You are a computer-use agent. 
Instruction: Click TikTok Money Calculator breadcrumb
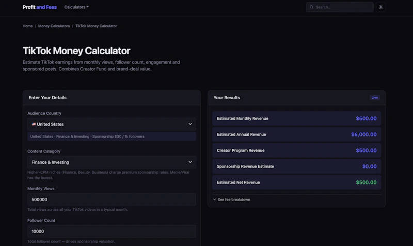pyautogui.click(x=96, y=26)
